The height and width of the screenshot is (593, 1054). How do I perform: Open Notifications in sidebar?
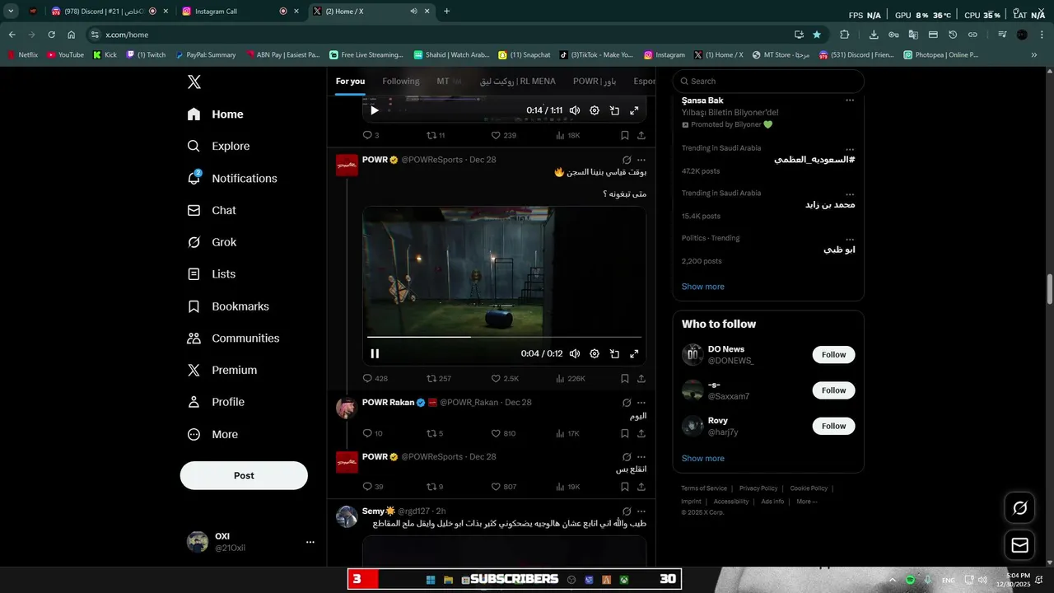tap(232, 178)
